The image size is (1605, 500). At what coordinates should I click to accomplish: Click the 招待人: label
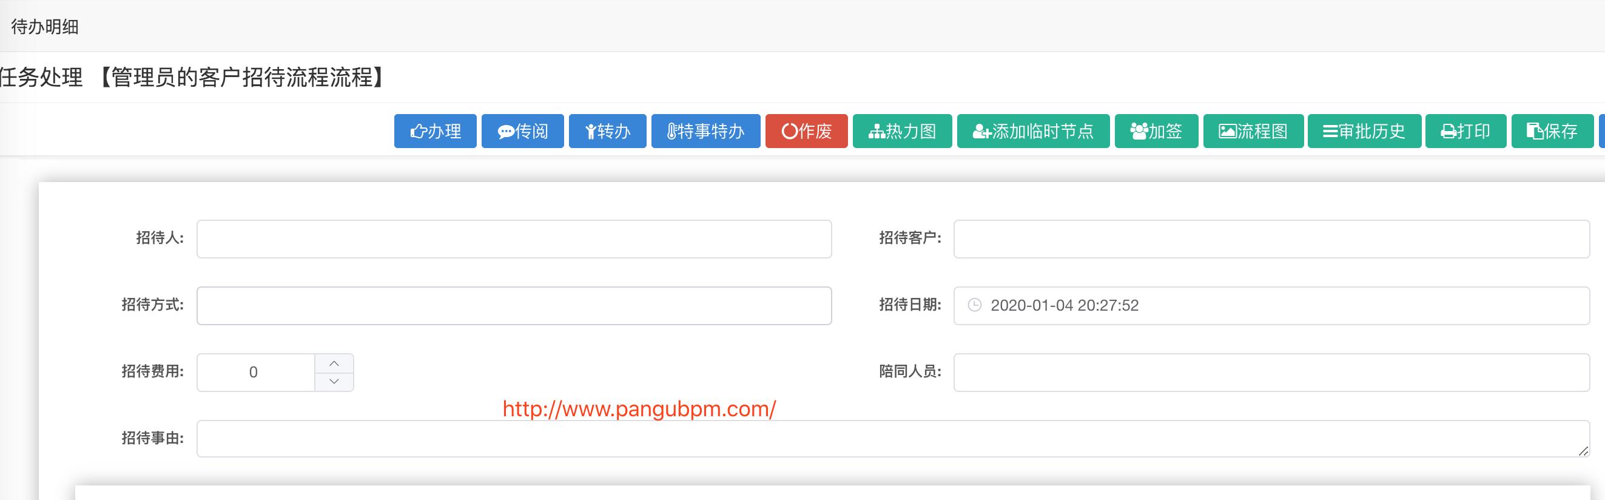coord(160,237)
